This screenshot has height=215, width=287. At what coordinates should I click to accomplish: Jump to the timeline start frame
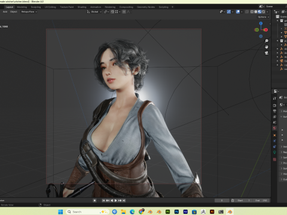coord(103,201)
